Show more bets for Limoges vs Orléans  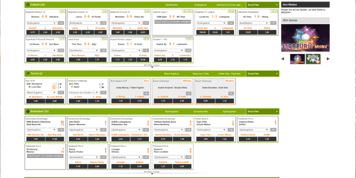(146, 157)
